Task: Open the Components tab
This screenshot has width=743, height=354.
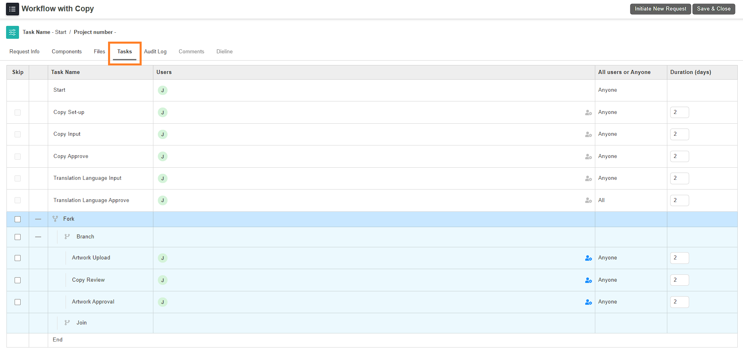Action: coord(67,52)
